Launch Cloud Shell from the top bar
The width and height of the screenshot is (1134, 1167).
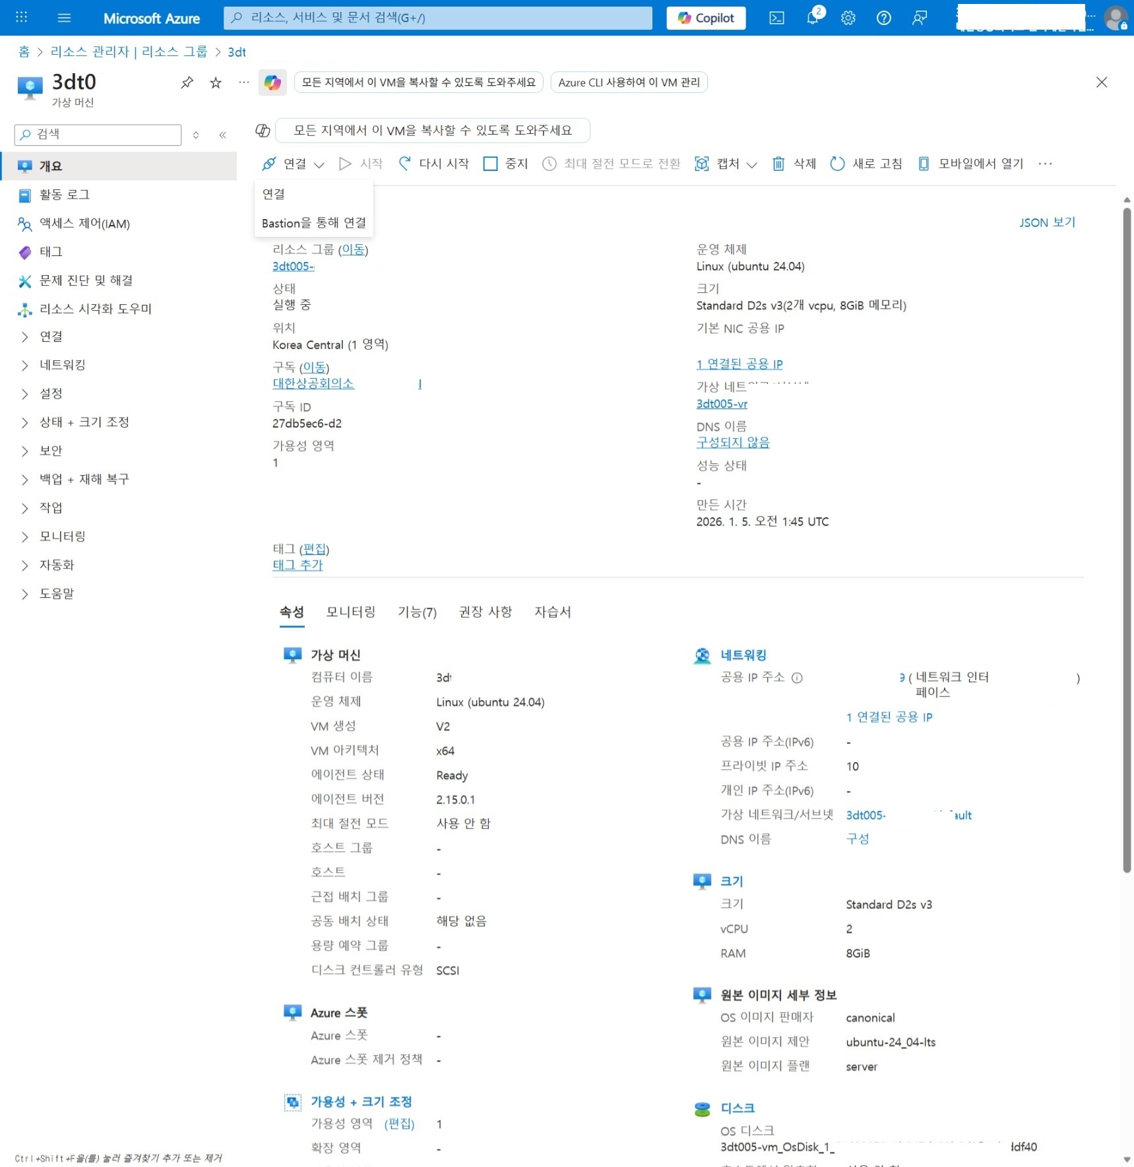click(776, 18)
